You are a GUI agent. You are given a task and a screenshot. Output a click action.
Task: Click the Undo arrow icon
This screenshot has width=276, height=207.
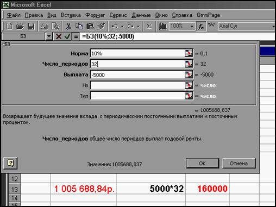click(115, 27)
